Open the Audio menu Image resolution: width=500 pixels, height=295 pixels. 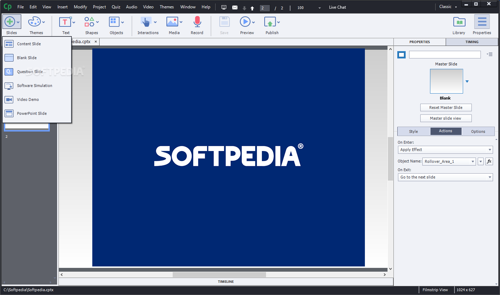click(x=132, y=7)
